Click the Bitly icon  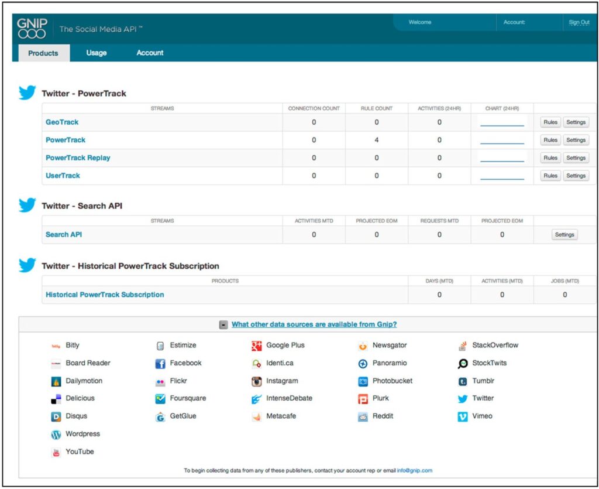56,346
